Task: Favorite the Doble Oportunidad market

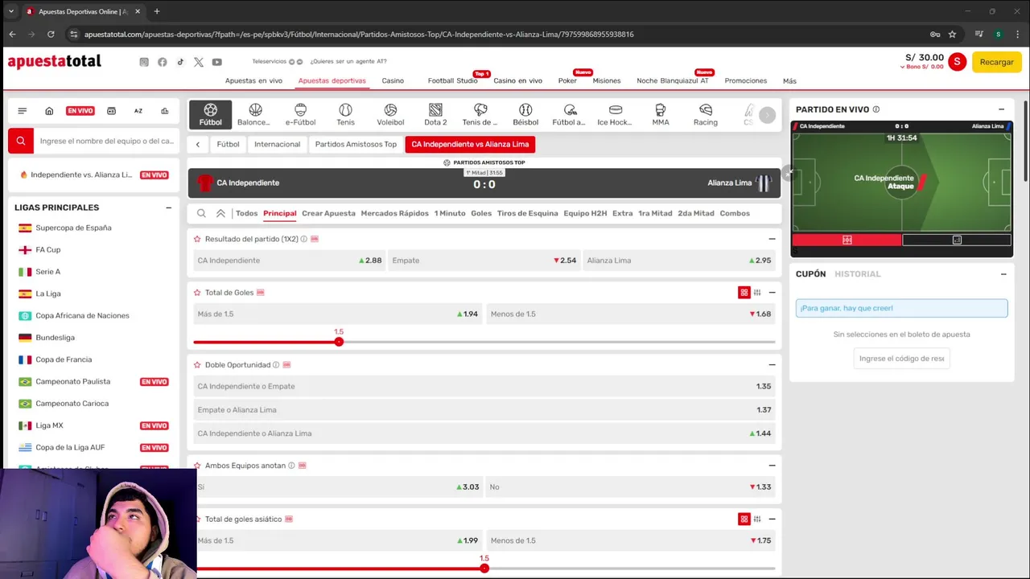Action: [197, 364]
